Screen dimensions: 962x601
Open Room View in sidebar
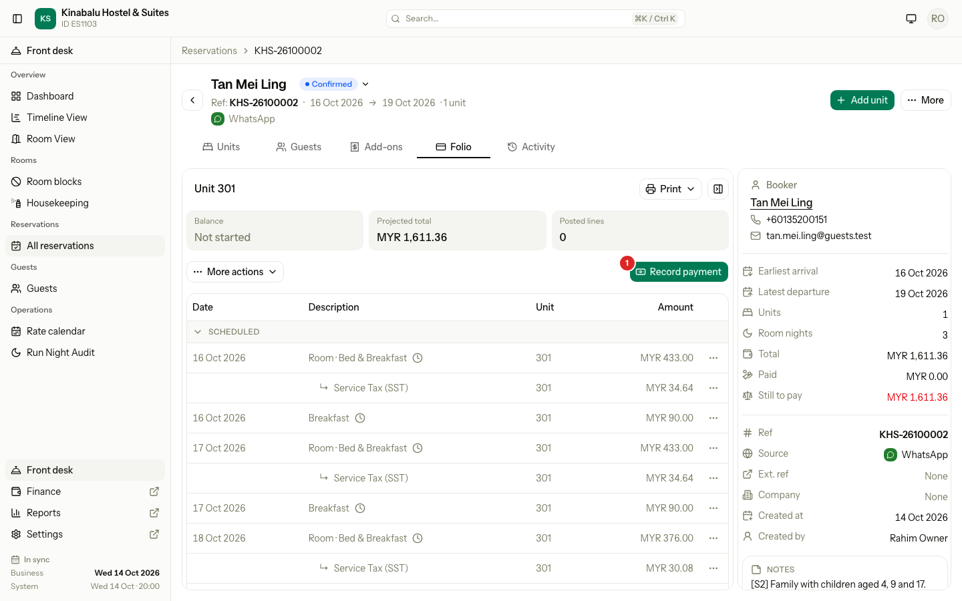[x=86, y=139]
